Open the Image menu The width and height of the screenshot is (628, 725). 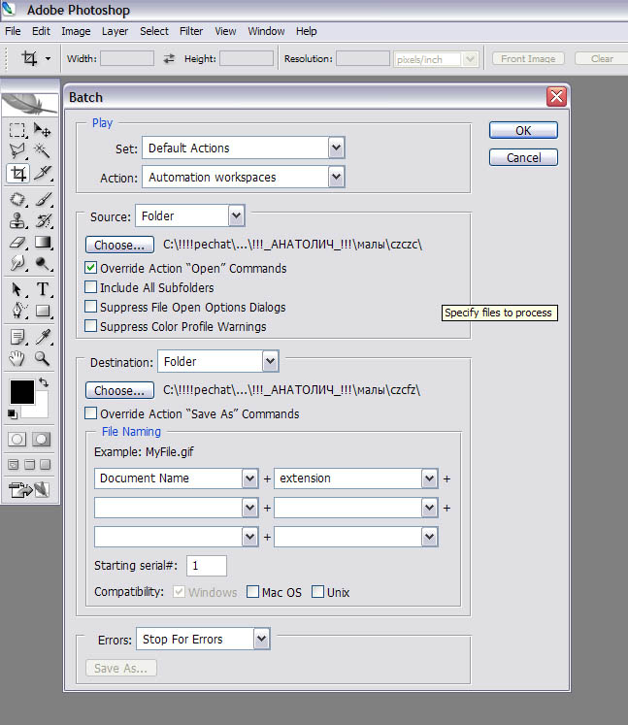coord(76,31)
